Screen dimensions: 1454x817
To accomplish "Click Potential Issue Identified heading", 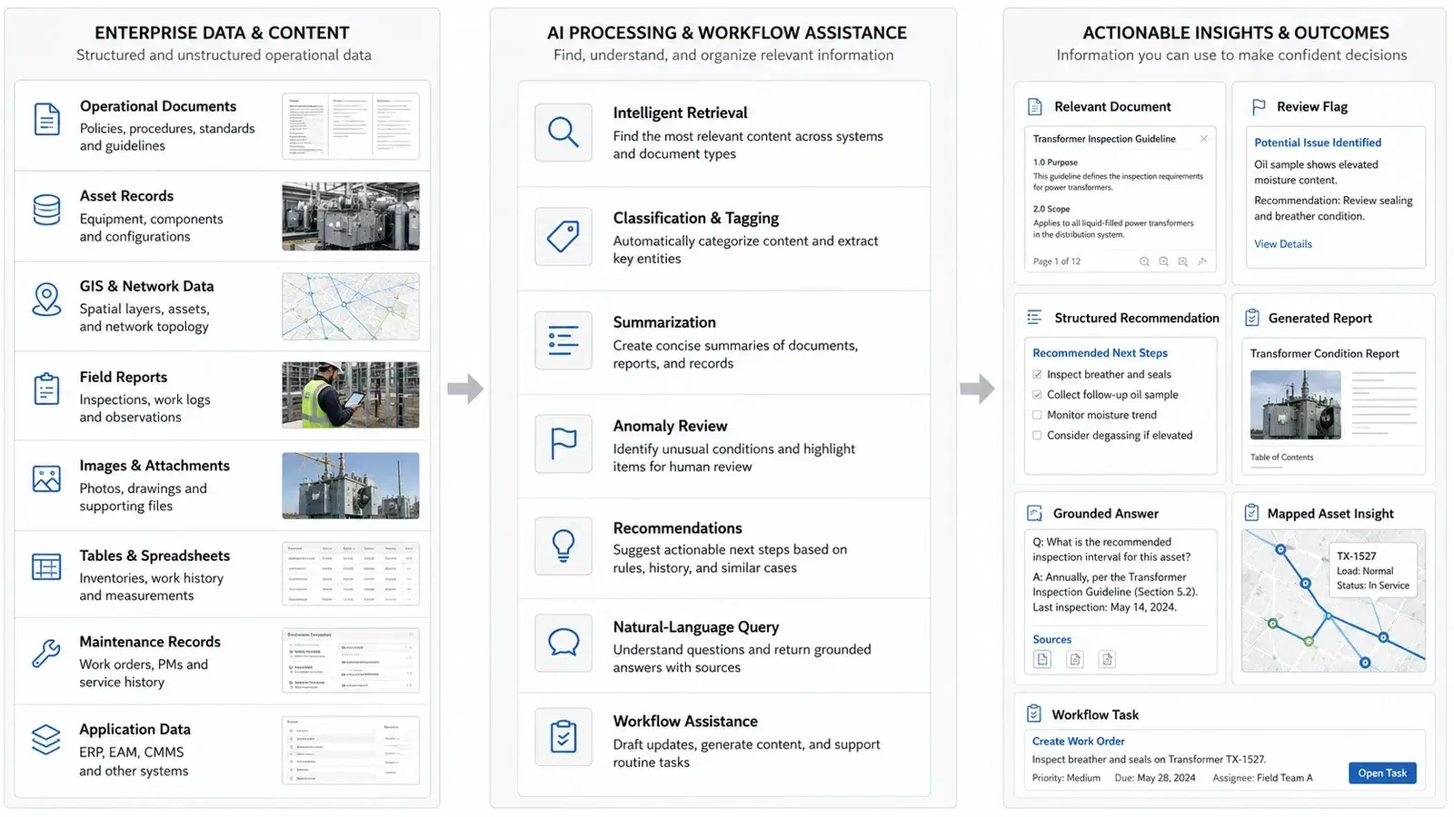I will point(1318,143).
